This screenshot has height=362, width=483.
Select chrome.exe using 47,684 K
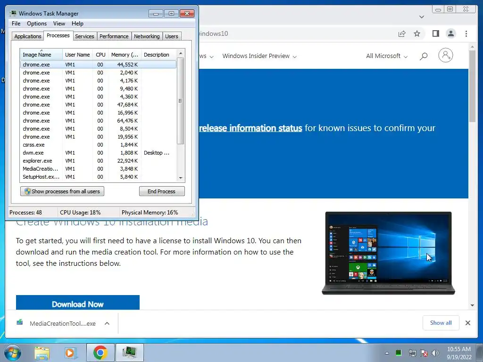coord(98,105)
